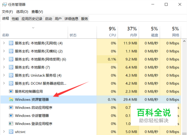This screenshot has width=187, height=135.
Task: Click the 4.3 MB memory value
Action: point(131,75)
